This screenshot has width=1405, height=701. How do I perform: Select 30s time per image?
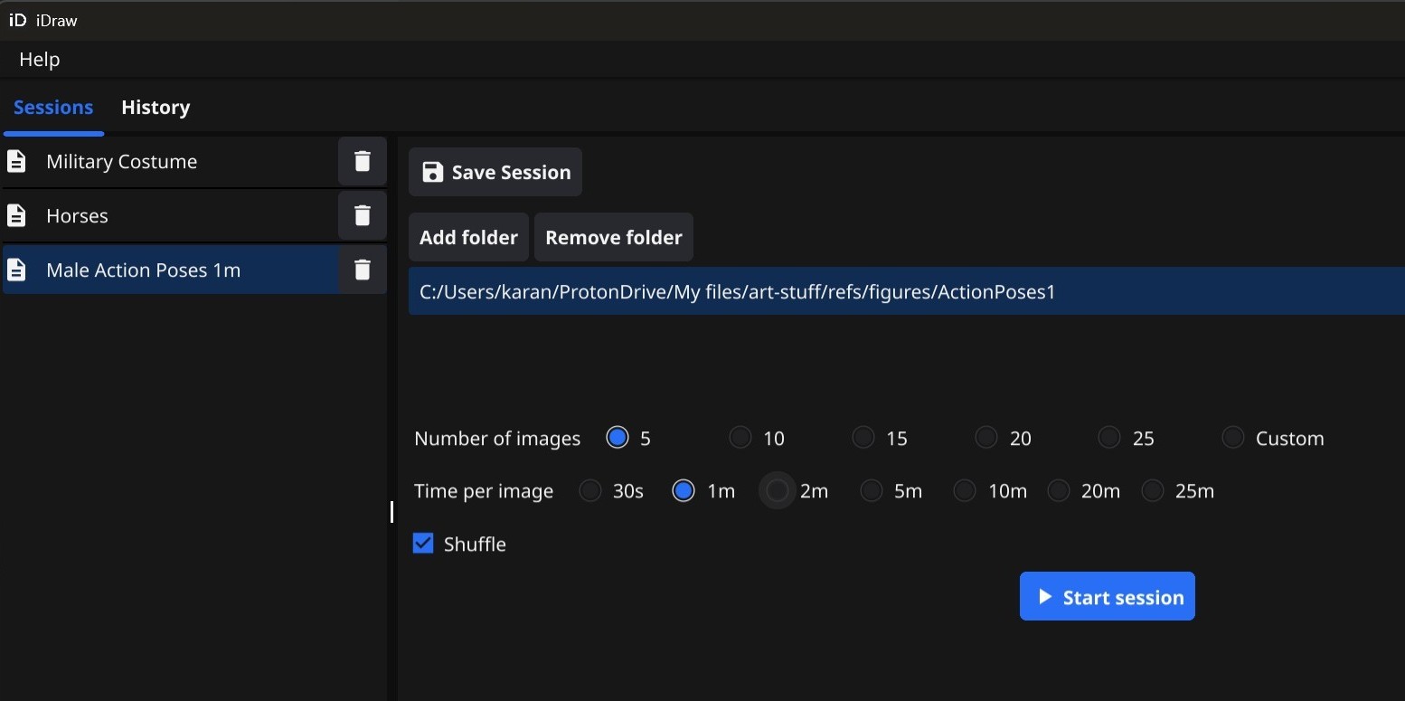point(589,490)
